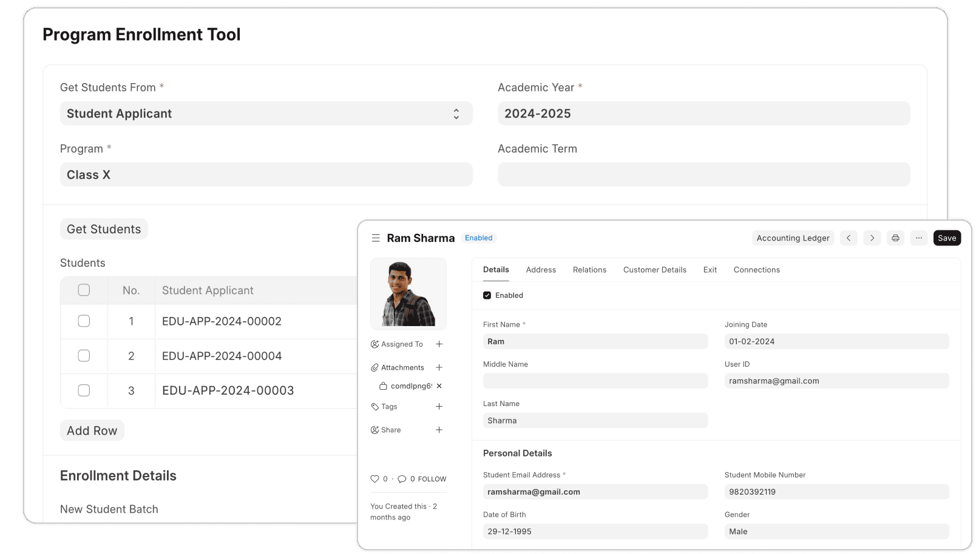This screenshot has width=976, height=554.
Task: Uncheck the Enabled checkbox
Action: (x=487, y=295)
